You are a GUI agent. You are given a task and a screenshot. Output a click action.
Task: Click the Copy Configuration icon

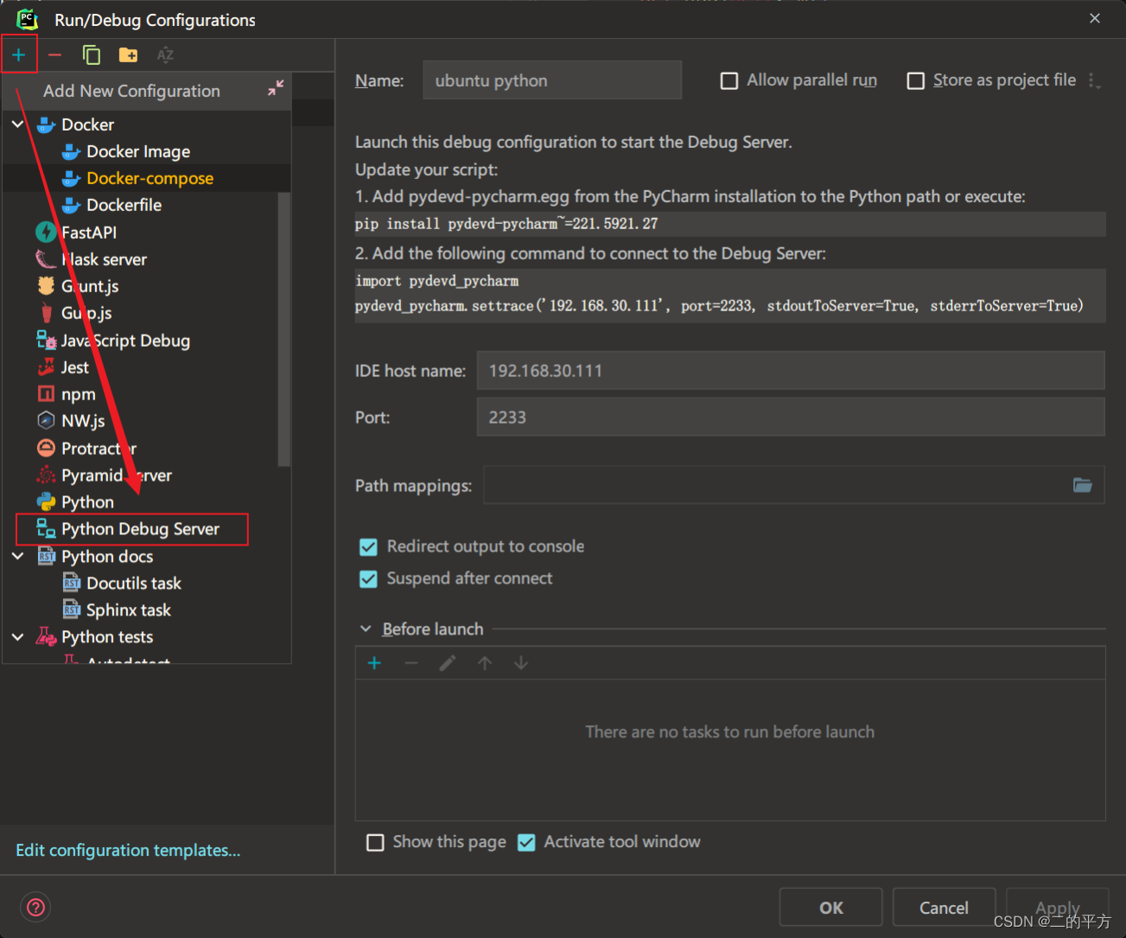pos(92,55)
